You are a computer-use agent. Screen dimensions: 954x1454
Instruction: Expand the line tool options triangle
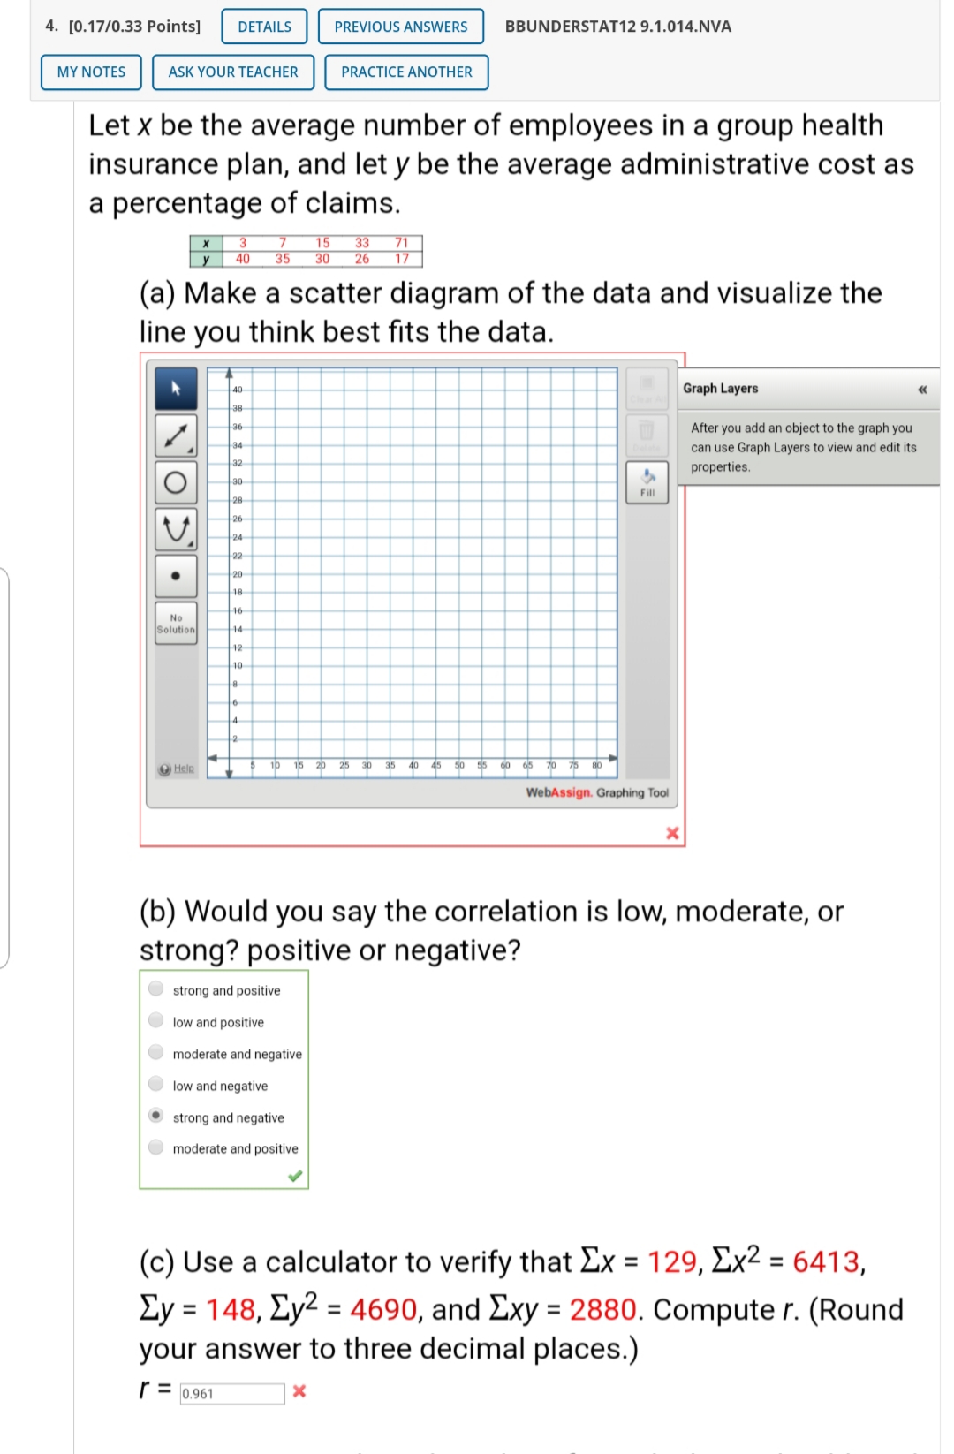click(189, 448)
